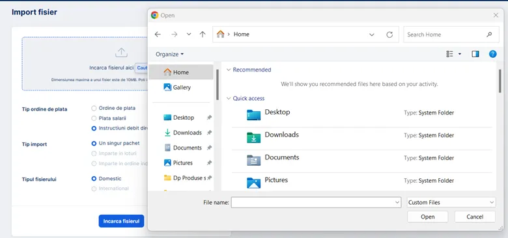Screen dimensions: 508x238
Task: Click the Cancel button
Action: click(475, 217)
